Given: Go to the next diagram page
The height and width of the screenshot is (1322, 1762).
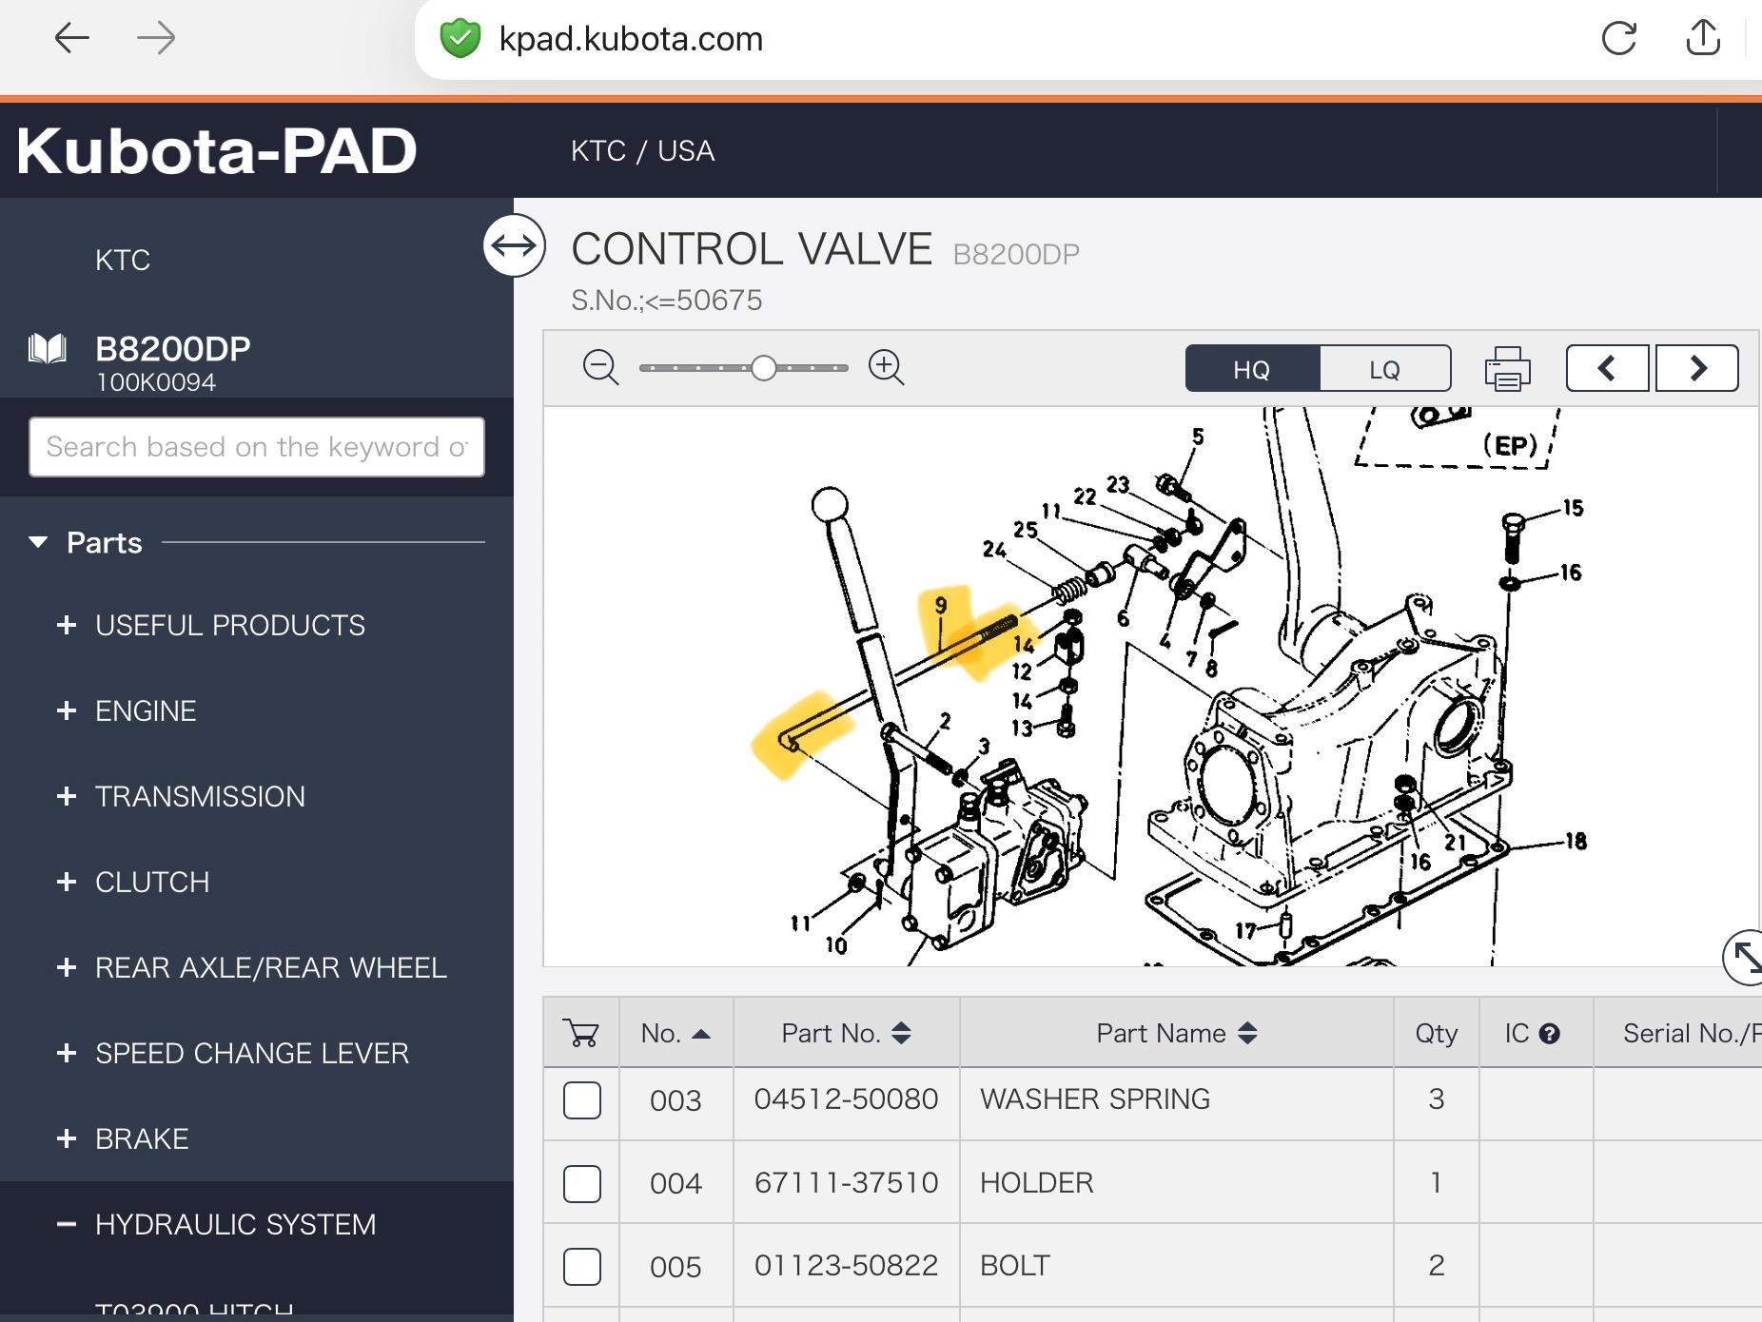Looking at the screenshot, I should pos(1697,368).
